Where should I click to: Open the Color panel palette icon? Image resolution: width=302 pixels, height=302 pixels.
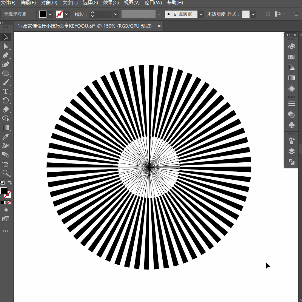(x=291, y=46)
